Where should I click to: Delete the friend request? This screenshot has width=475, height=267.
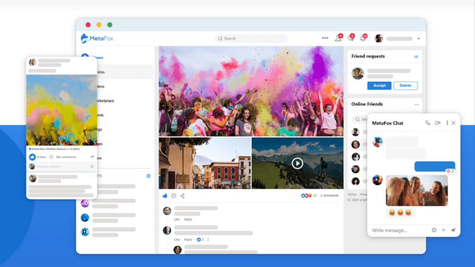point(405,86)
